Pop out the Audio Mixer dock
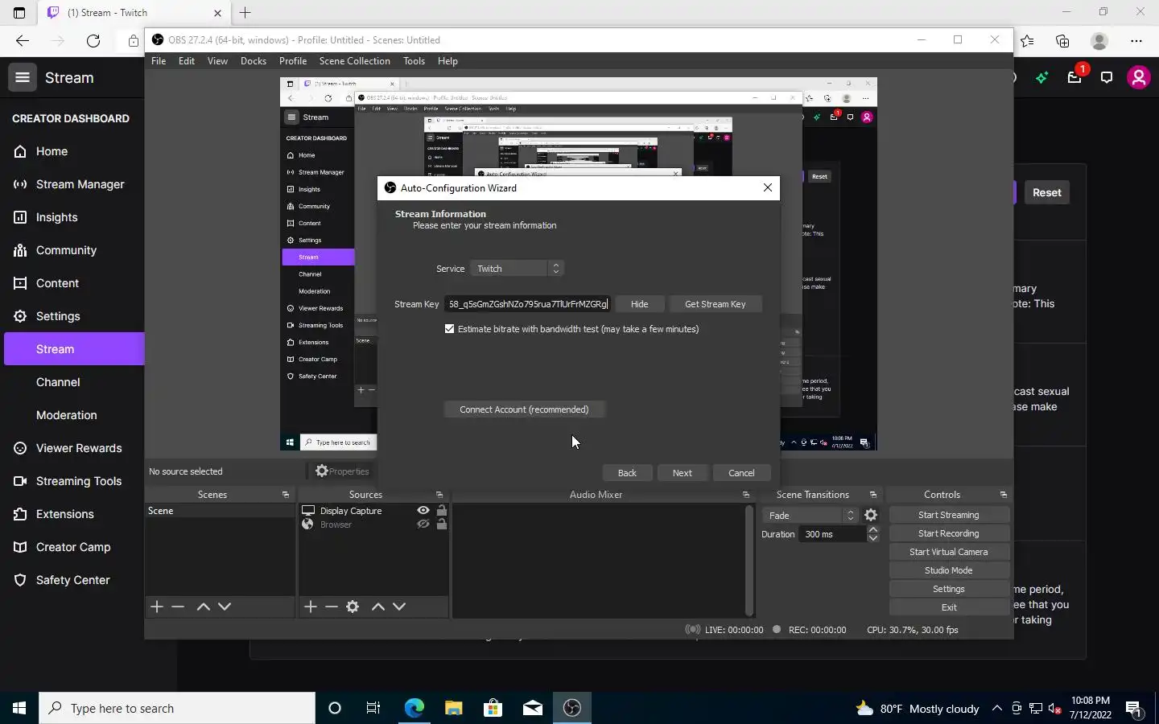The image size is (1159, 724). pos(746,495)
